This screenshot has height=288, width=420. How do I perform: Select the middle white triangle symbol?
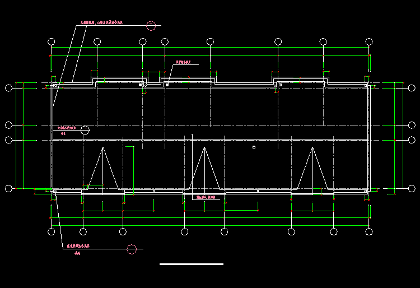pyautogui.click(x=204, y=168)
